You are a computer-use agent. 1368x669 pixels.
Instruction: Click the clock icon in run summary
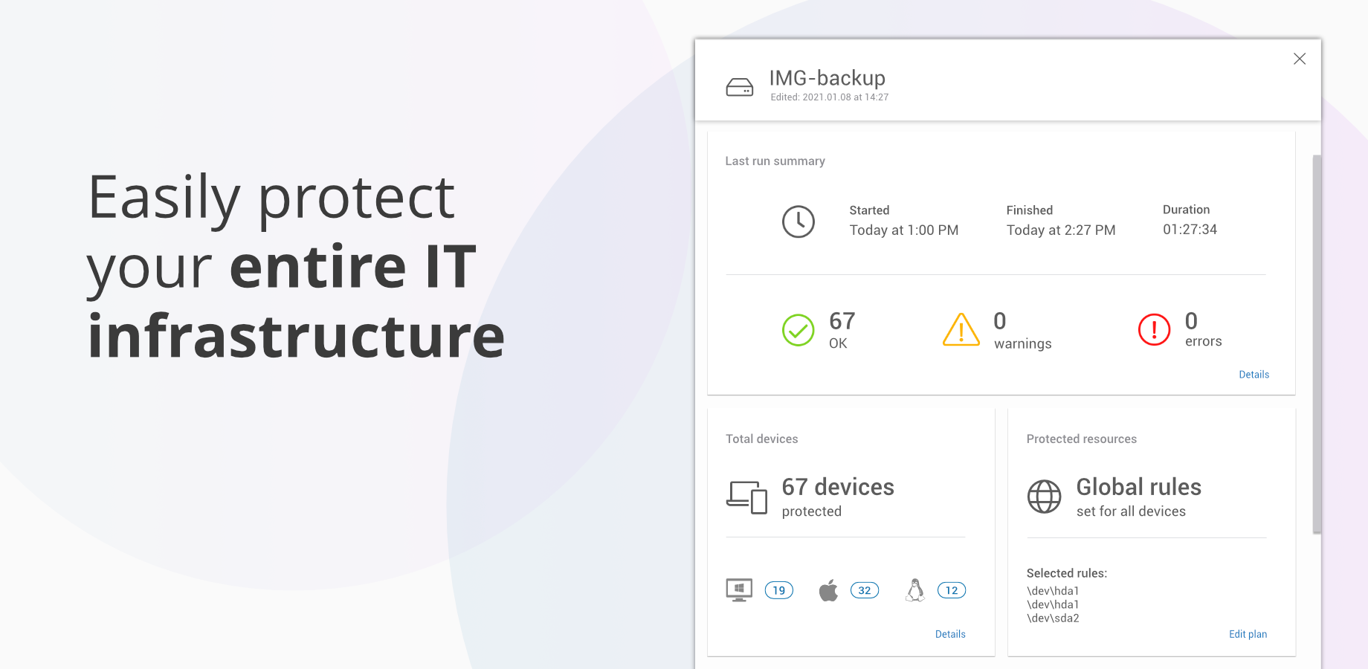(798, 222)
